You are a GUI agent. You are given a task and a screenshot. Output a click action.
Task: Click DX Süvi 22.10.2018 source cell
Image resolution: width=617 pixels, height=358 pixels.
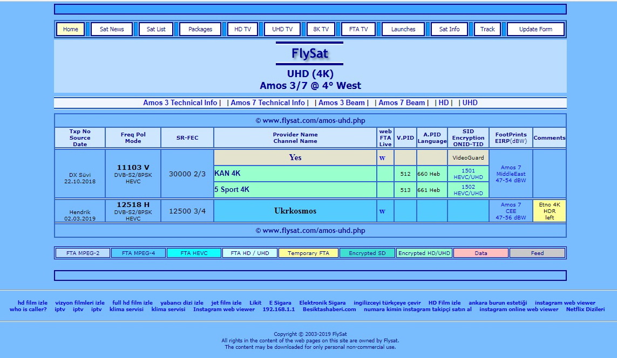click(80, 174)
